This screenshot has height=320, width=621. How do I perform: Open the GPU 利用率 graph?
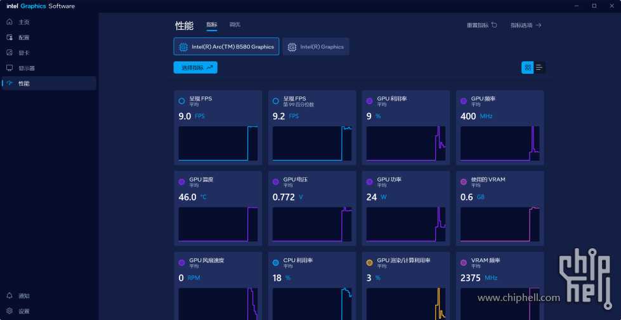[x=406, y=143]
